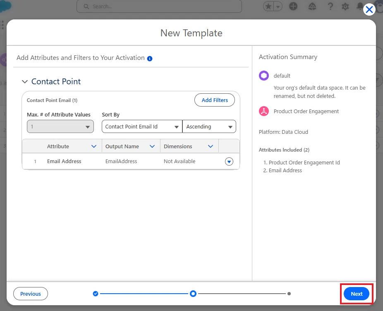This screenshot has width=383, height=311.
Task: Click the final third step progress dot
Action: [289, 294]
